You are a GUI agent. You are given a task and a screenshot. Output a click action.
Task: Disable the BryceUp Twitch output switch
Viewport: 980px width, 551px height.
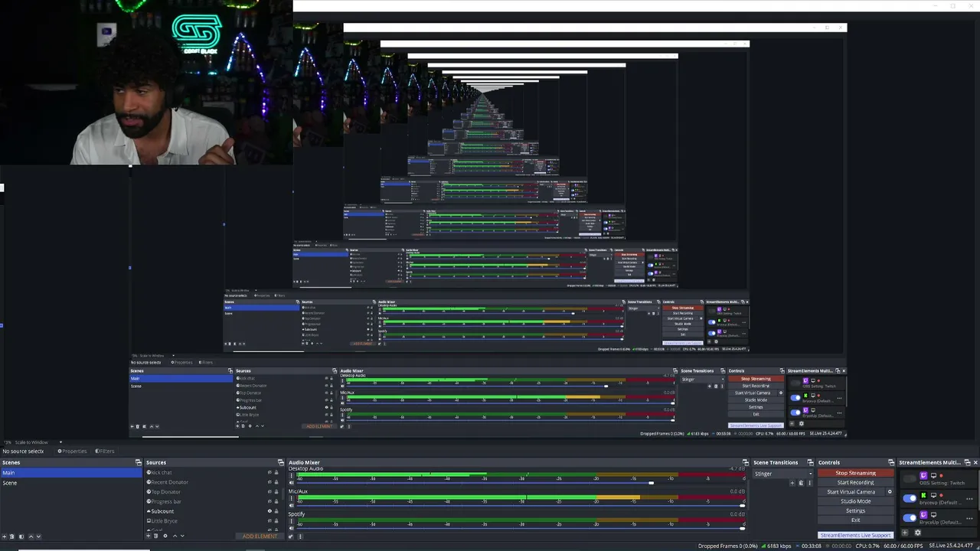click(910, 518)
